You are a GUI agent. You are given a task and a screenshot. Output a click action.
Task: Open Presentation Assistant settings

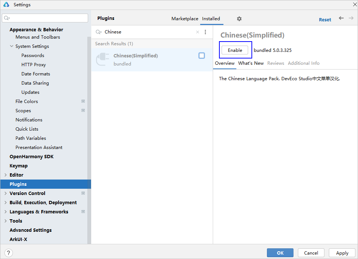[39, 148]
